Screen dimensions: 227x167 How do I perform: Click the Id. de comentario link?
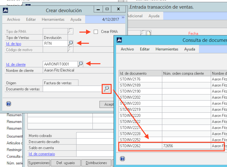42,154
